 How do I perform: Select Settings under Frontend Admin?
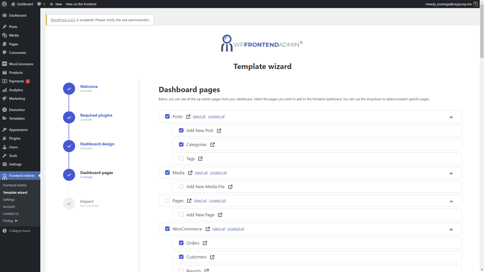coord(9,199)
